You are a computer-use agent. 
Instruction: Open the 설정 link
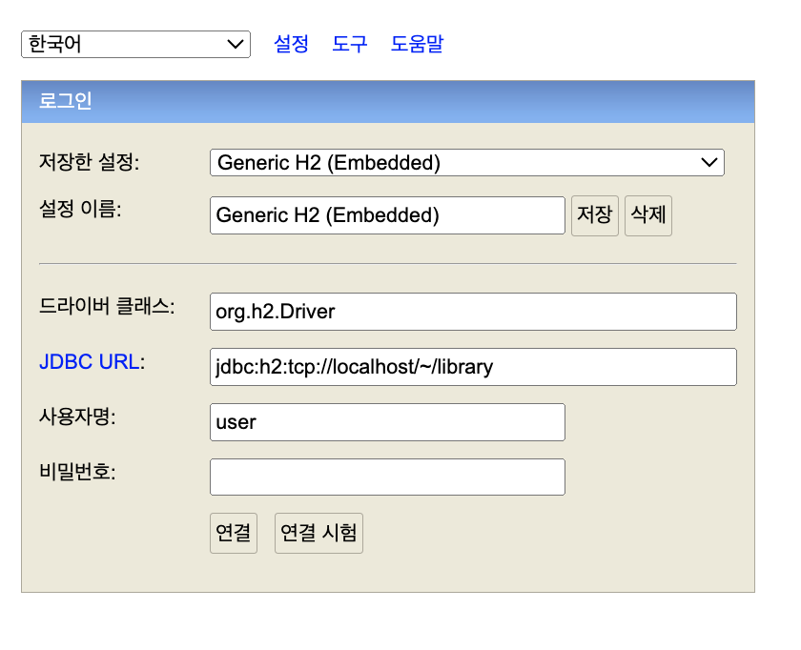pyautogui.click(x=291, y=44)
